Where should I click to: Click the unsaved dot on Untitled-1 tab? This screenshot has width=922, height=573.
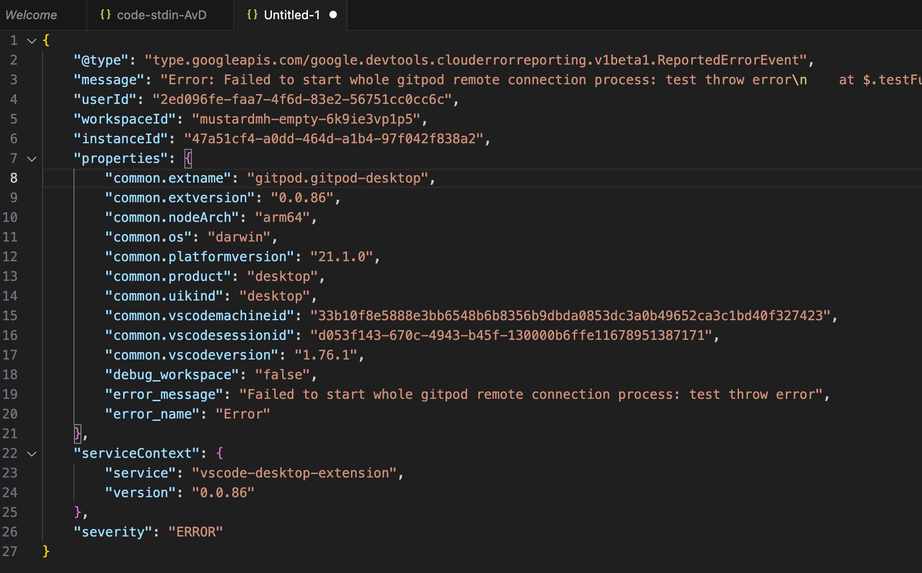point(333,15)
